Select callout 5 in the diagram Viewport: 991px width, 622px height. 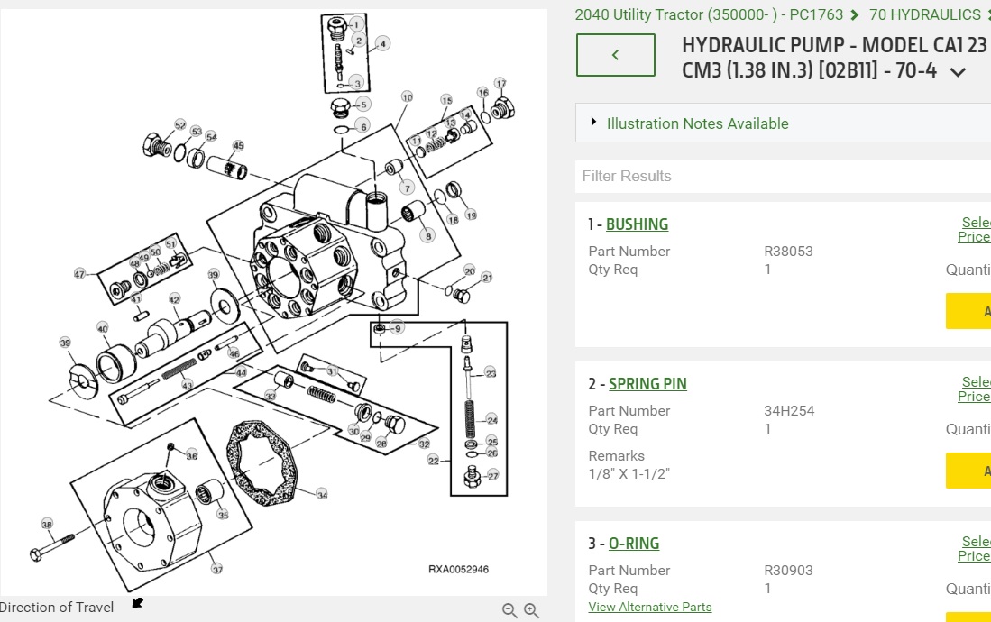tap(363, 105)
